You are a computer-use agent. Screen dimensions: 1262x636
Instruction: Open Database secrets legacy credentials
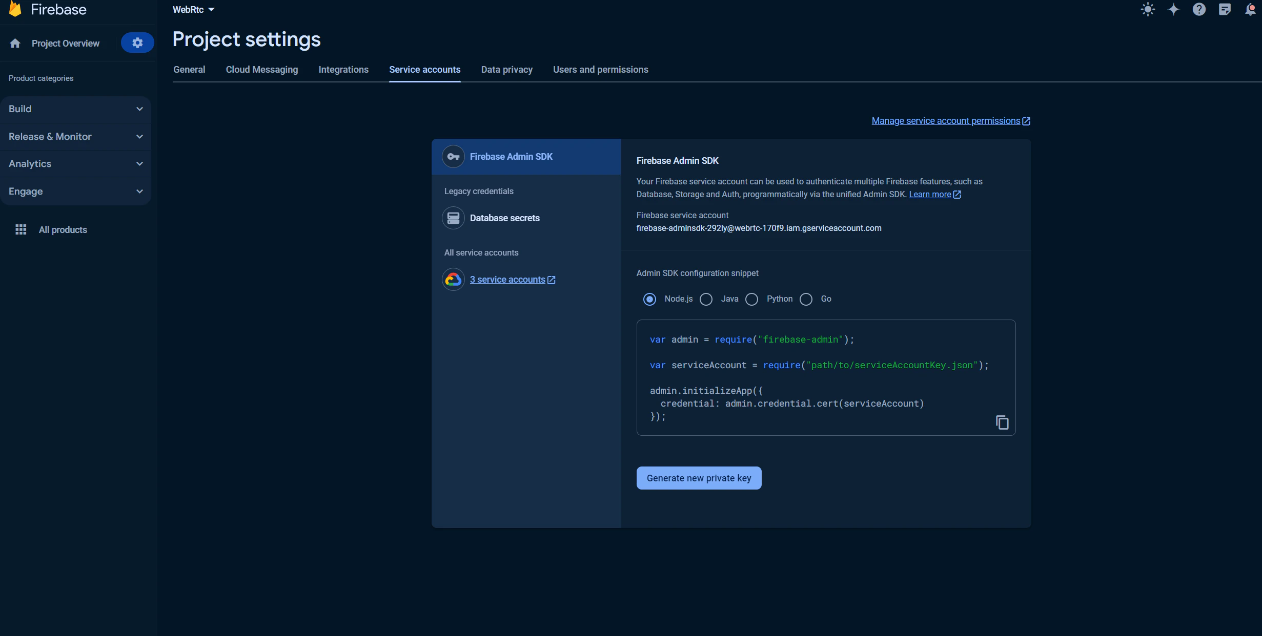click(x=504, y=218)
